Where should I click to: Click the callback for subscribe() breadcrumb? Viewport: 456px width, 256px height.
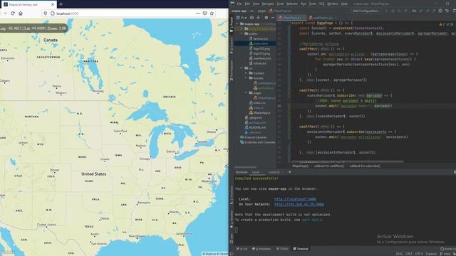click(365, 166)
